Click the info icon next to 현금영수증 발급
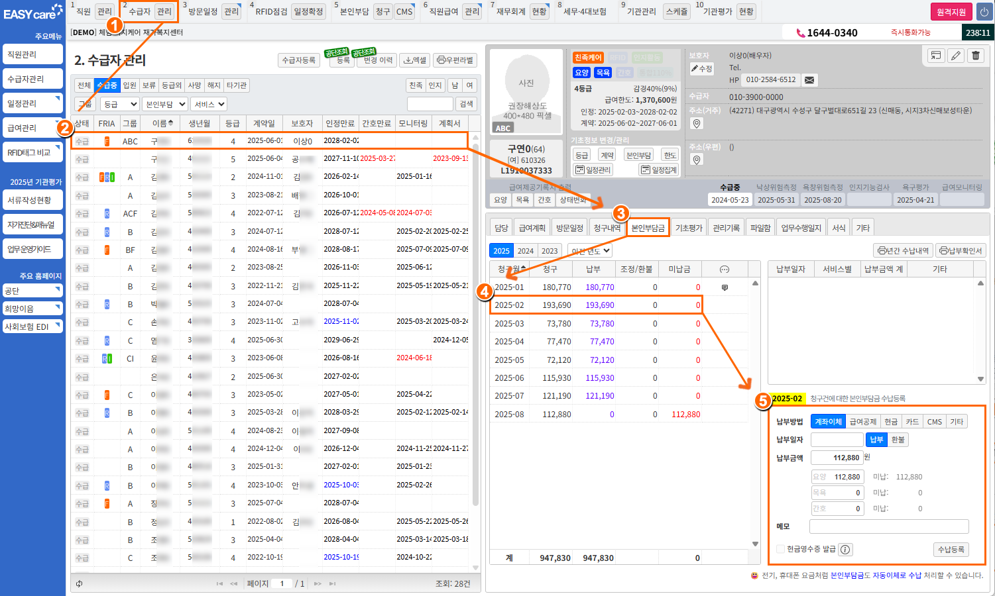995x596 pixels. [845, 550]
